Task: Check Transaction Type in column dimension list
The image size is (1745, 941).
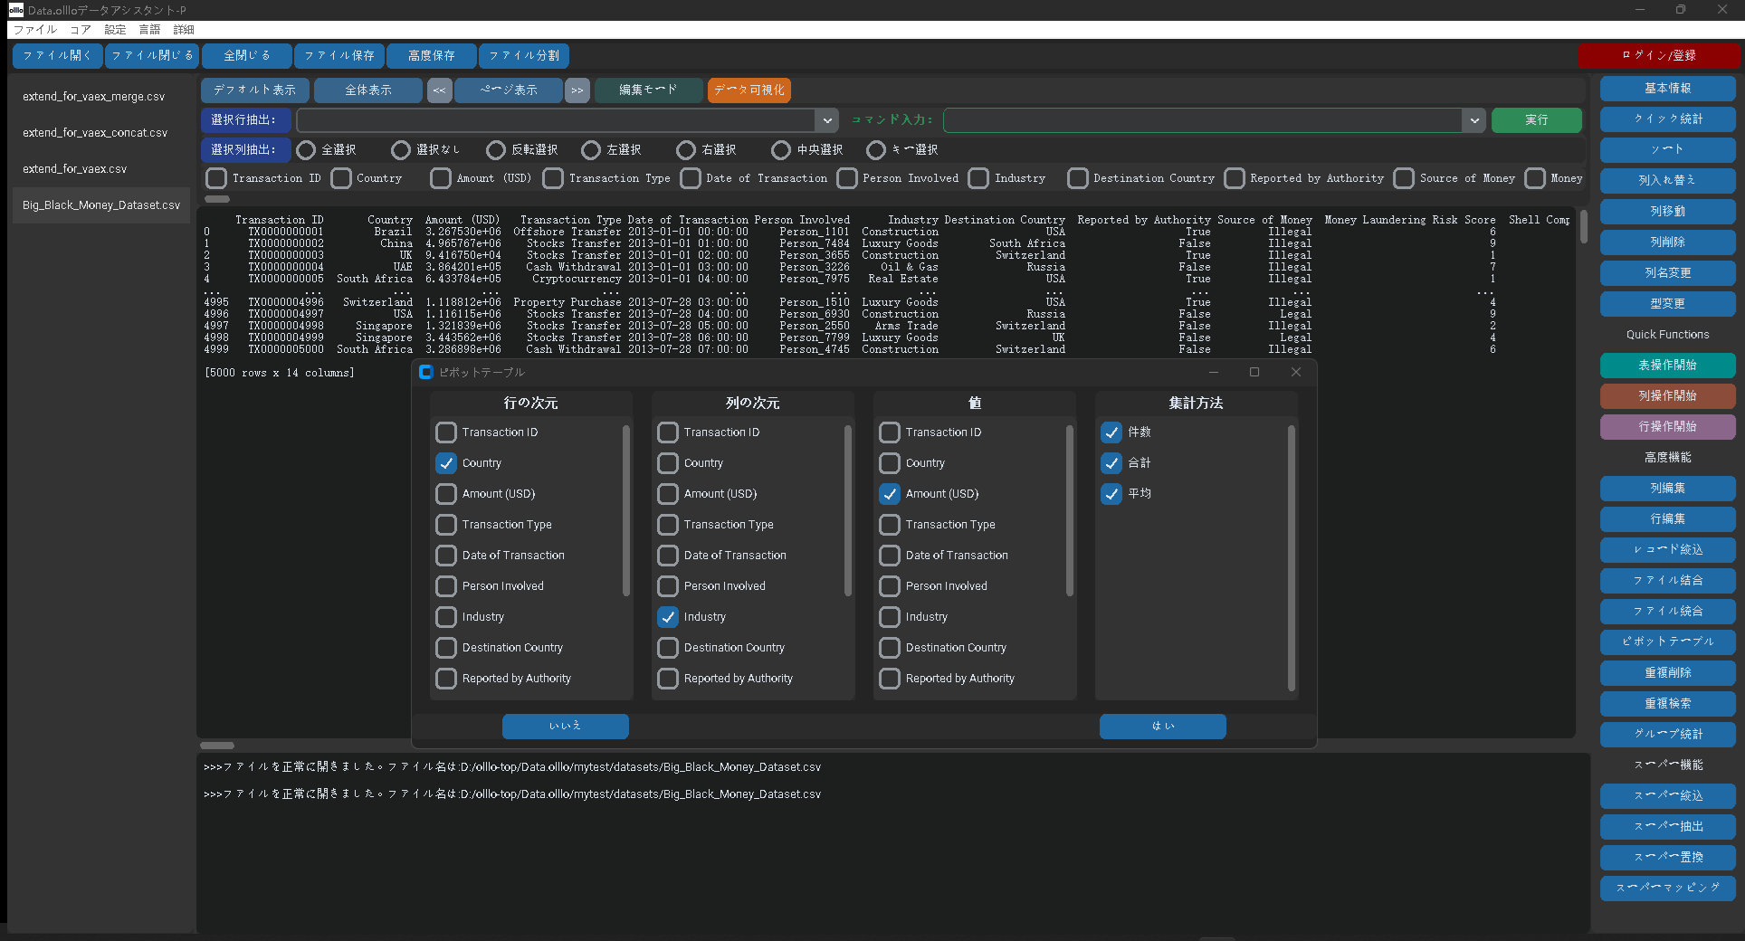Action: pos(668,525)
